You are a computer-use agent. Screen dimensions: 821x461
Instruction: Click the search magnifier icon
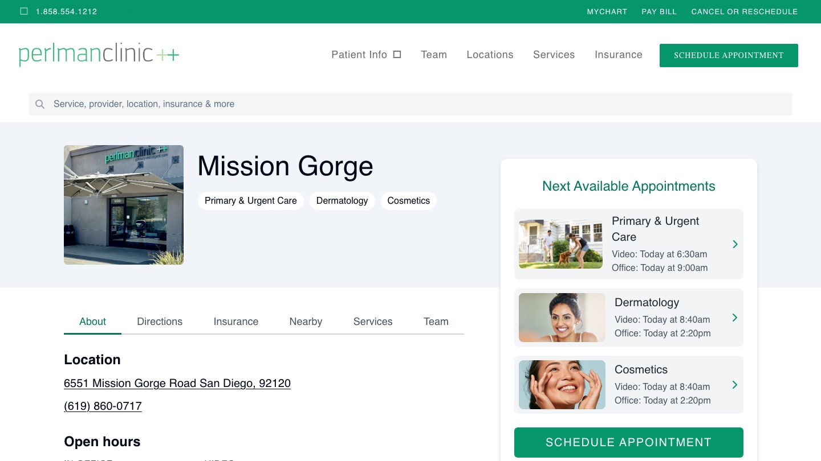click(40, 104)
